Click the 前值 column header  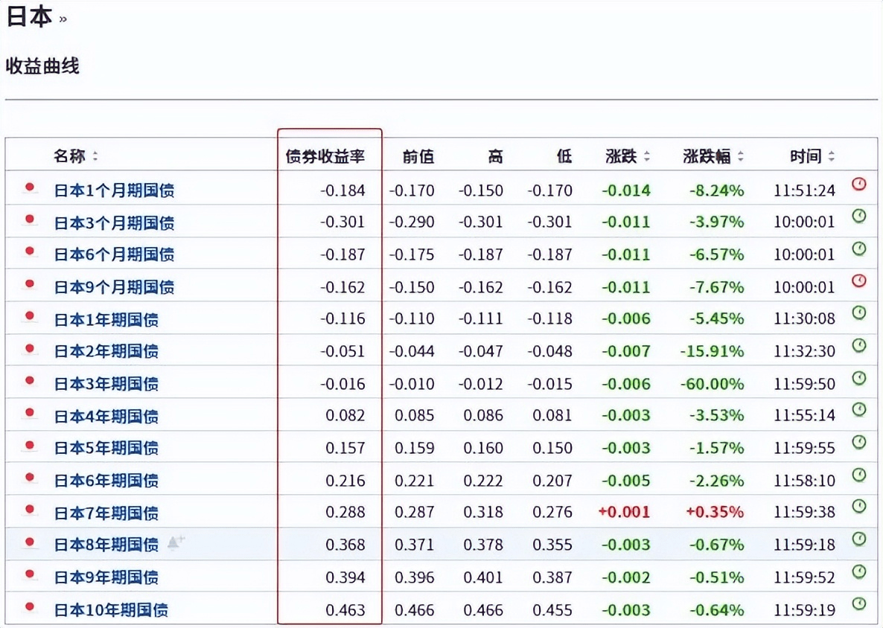pos(418,157)
